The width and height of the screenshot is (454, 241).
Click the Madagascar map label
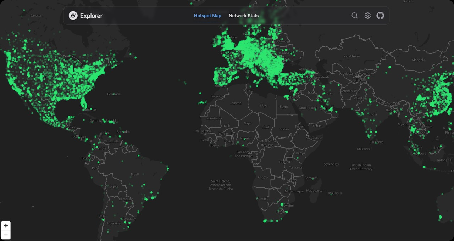(315, 190)
